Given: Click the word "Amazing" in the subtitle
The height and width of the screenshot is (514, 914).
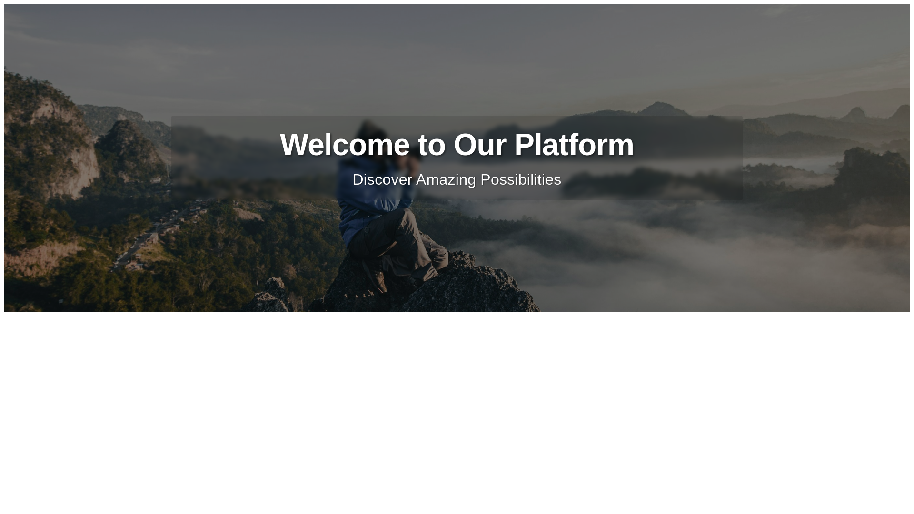Looking at the screenshot, I should 446,179.
